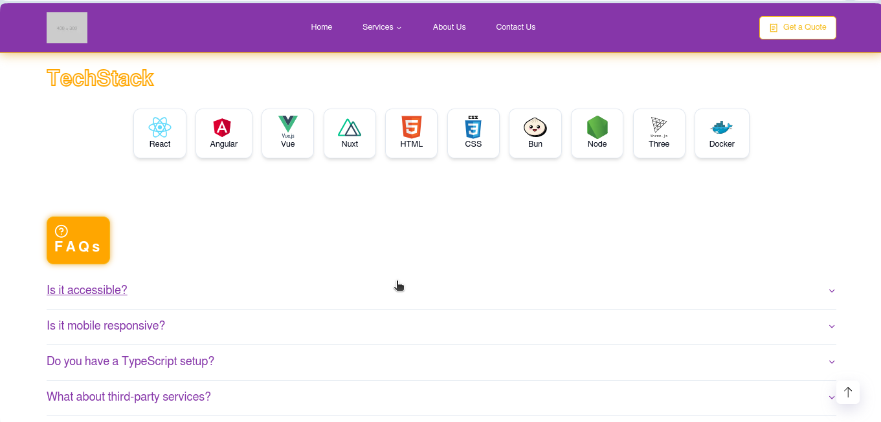Viewport: 881px width, 422px height.
Task: Expand the Services menu dropdown
Action: (382, 27)
